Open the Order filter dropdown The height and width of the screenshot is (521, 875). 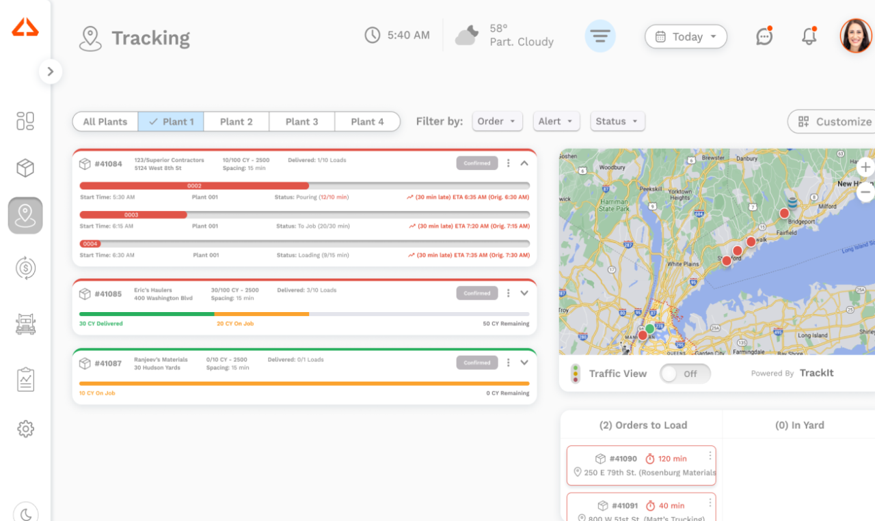pos(497,121)
